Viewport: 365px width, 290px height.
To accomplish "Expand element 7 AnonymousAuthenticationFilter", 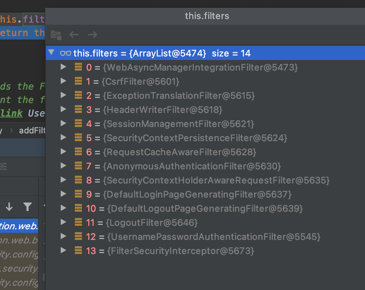I will [x=63, y=165].
